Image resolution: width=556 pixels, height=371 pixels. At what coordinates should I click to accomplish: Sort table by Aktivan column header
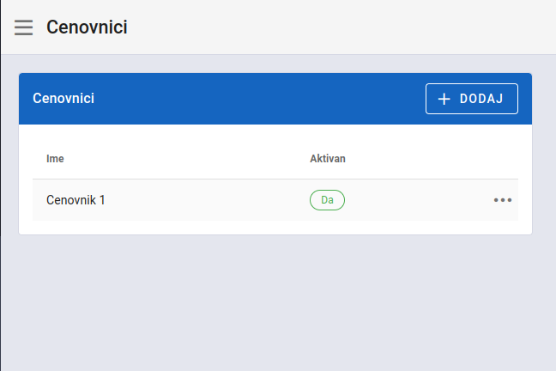pyautogui.click(x=328, y=159)
